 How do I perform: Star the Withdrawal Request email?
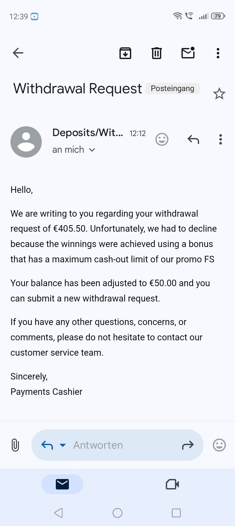click(x=219, y=94)
